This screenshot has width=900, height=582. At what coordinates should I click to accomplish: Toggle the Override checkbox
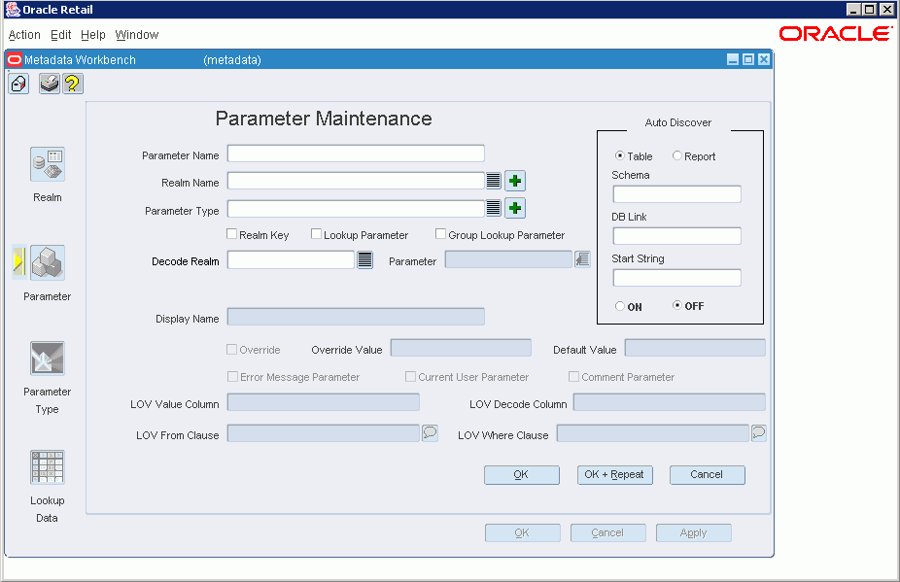[x=232, y=349]
